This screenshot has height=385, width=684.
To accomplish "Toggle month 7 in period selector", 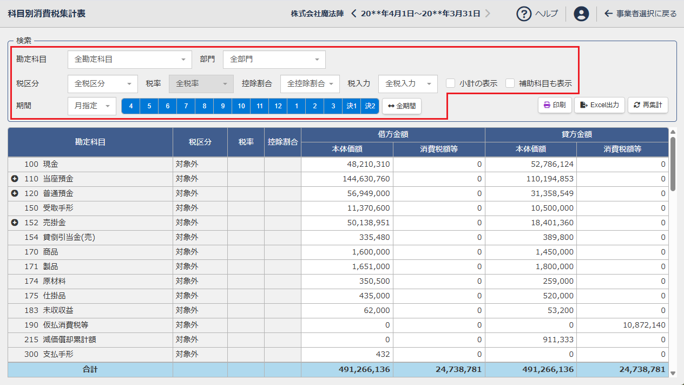I will pos(186,106).
